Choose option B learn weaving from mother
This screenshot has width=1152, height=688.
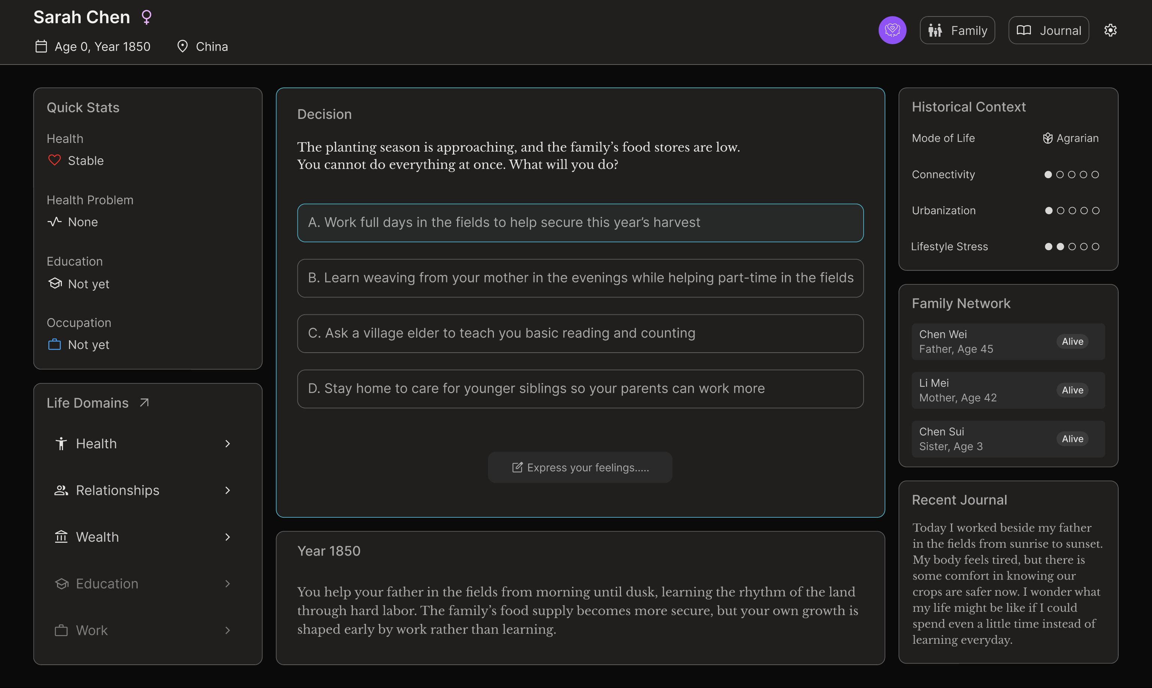click(x=580, y=278)
